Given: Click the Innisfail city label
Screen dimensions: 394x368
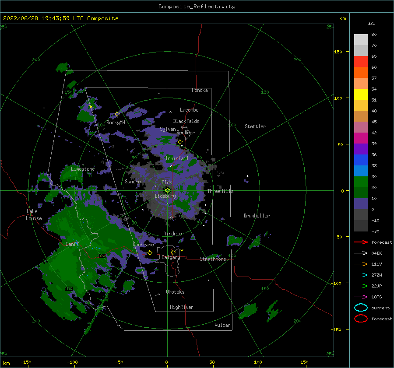Looking at the screenshot, I should click(177, 158).
